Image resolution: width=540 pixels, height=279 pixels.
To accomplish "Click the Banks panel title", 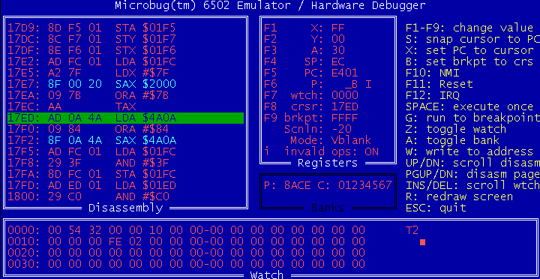I will (x=328, y=208).
